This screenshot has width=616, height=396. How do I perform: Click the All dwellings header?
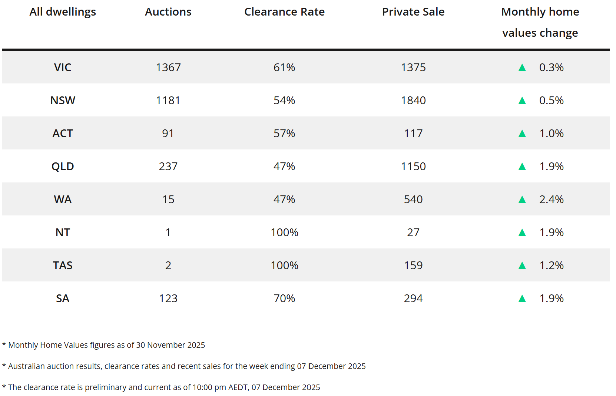pos(63,12)
